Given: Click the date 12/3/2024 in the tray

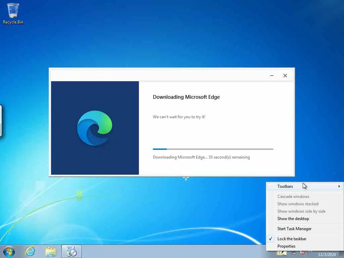Looking at the screenshot, I should point(327,255).
